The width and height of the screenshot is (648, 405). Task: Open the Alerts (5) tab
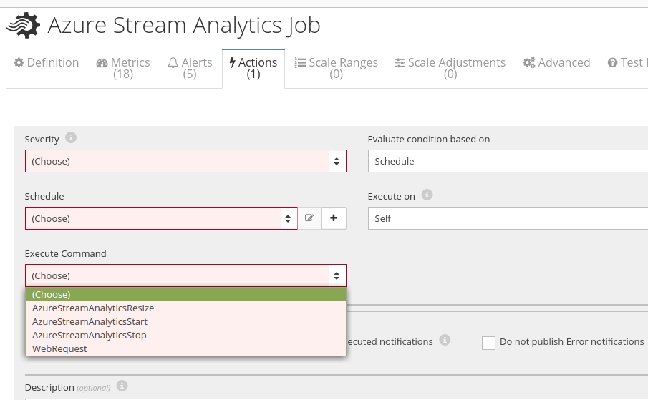[x=190, y=68]
